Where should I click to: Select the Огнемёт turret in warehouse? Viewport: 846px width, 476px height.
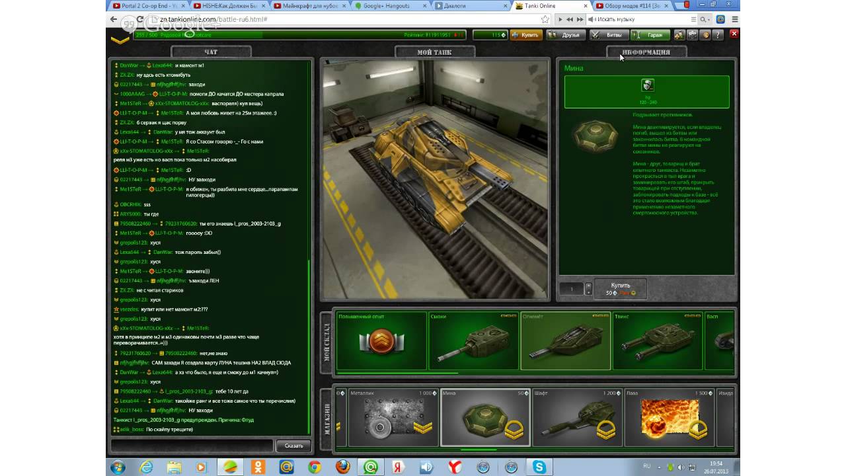point(566,340)
